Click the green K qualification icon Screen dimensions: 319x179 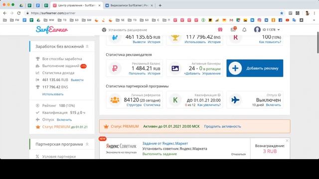click(x=175, y=100)
